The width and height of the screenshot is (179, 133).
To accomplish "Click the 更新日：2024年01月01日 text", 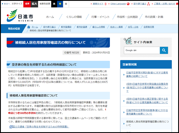I will coord(96,53).
